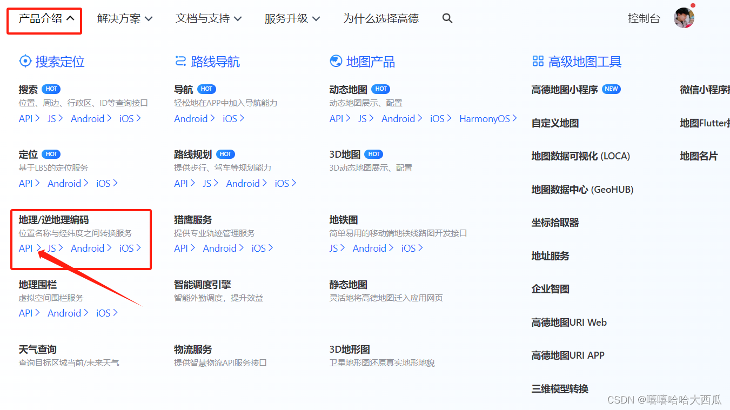Open 3D地形图 product link
730x410 pixels.
(350, 349)
